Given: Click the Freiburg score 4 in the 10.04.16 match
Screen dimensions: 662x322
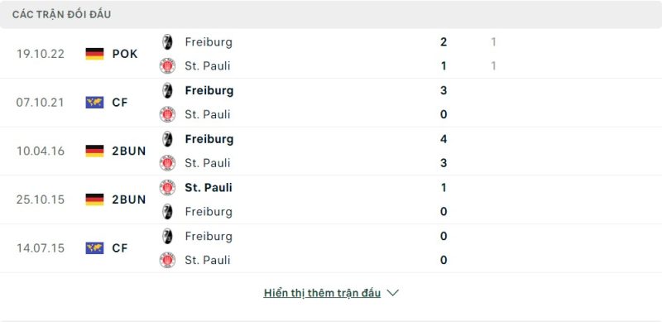Looking at the screenshot, I should coord(444,139).
